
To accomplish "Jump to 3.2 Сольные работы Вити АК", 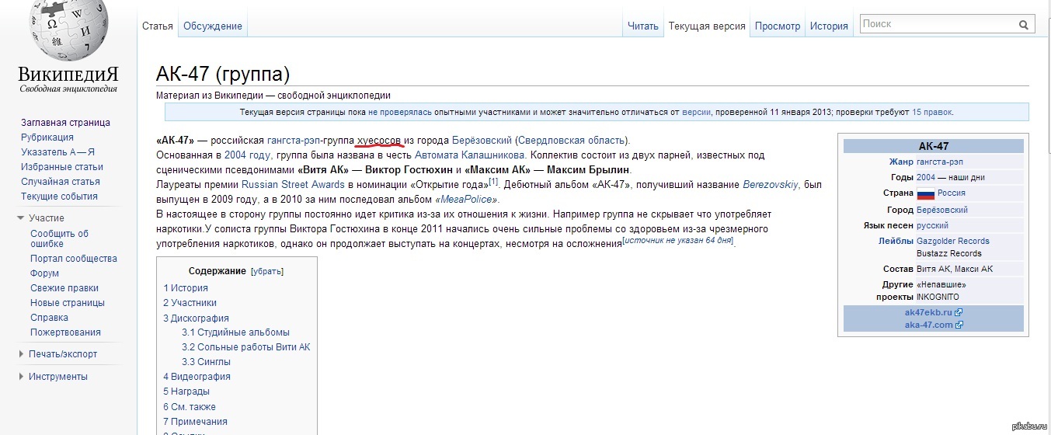I will tap(245, 347).
